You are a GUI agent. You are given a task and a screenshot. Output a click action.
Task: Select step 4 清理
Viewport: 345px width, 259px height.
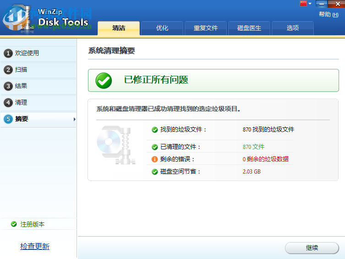pos(38,102)
